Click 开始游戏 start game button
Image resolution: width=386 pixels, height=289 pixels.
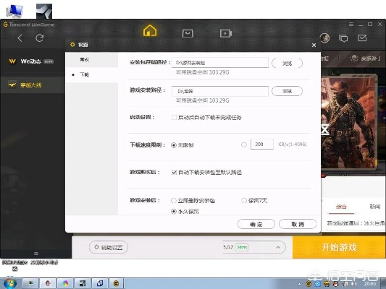(339, 247)
